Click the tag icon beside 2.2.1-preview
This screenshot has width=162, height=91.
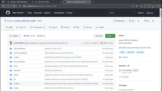click(120, 70)
